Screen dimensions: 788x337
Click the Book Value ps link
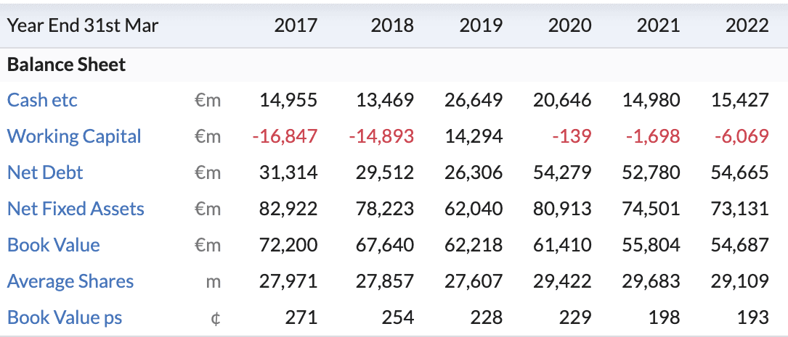[65, 317]
